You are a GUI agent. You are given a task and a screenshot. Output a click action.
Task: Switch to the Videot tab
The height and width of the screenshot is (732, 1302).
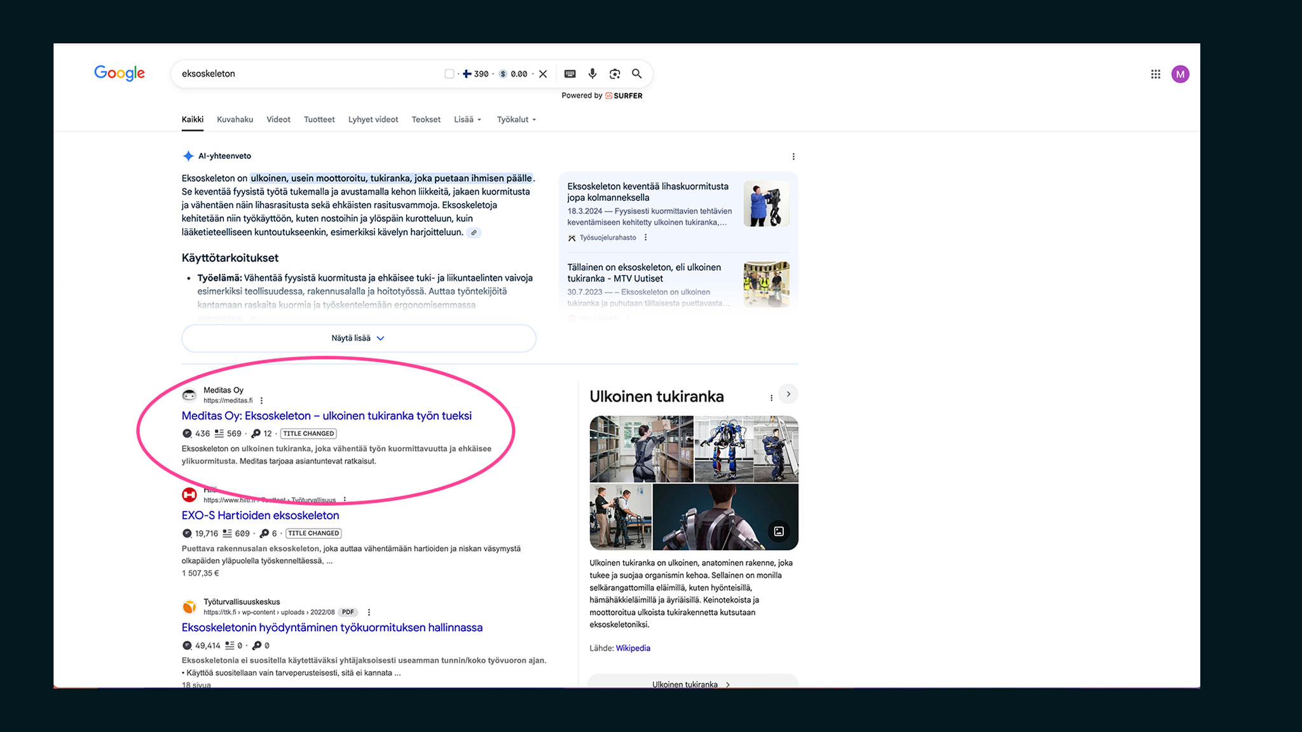coord(278,119)
